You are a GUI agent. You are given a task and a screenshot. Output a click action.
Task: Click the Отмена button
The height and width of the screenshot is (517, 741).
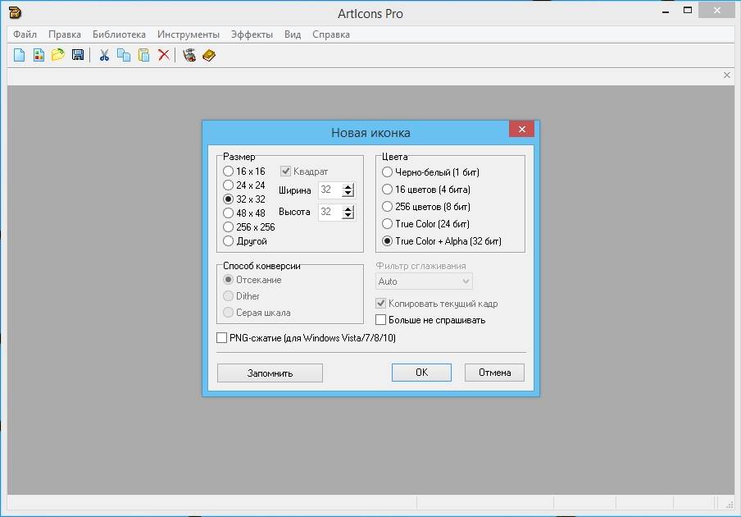pyautogui.click(x=494, y=373)
